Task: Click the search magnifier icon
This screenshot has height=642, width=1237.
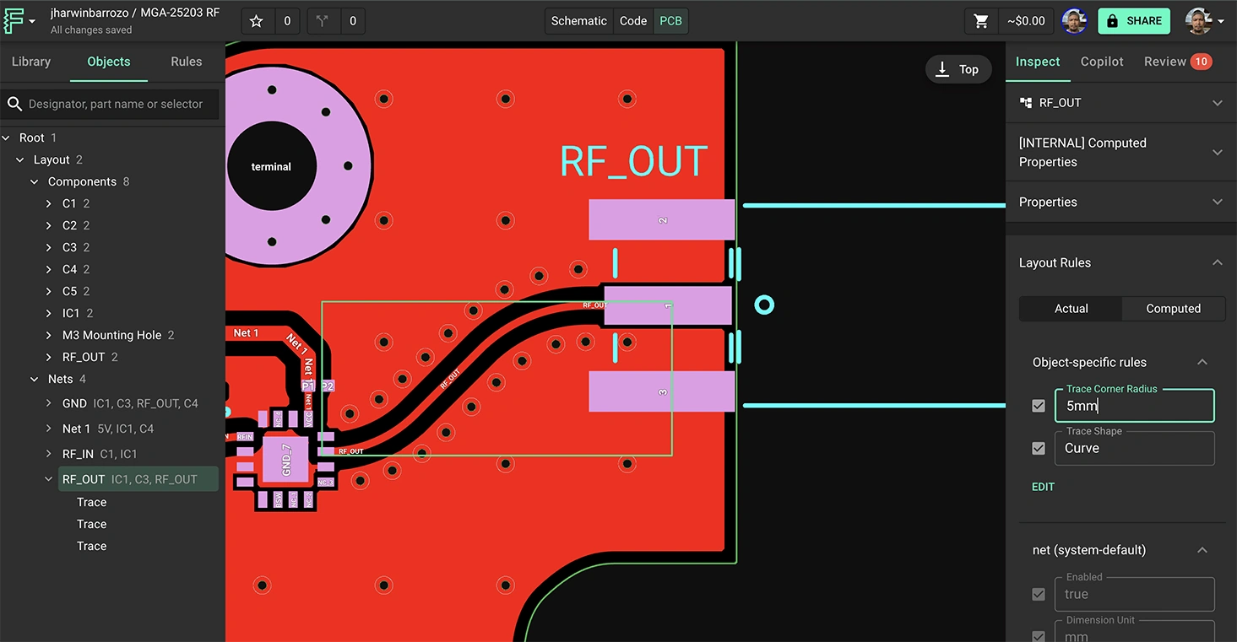Action: (x=14, y=104)
